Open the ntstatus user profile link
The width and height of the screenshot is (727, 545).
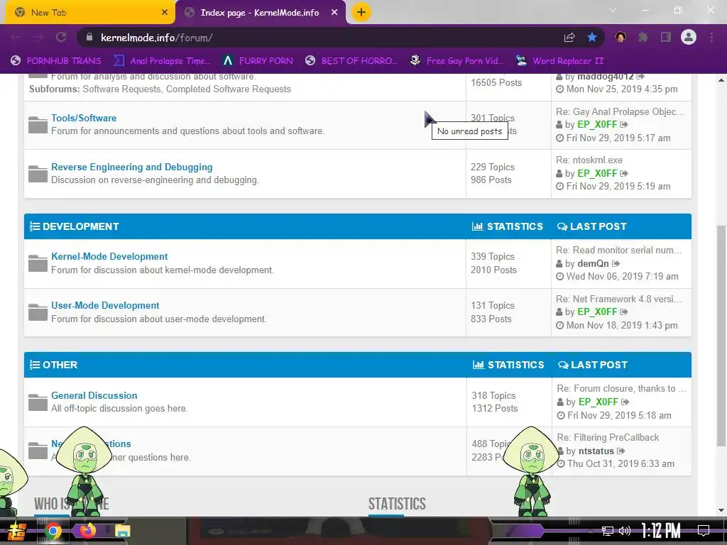[596, 451]
